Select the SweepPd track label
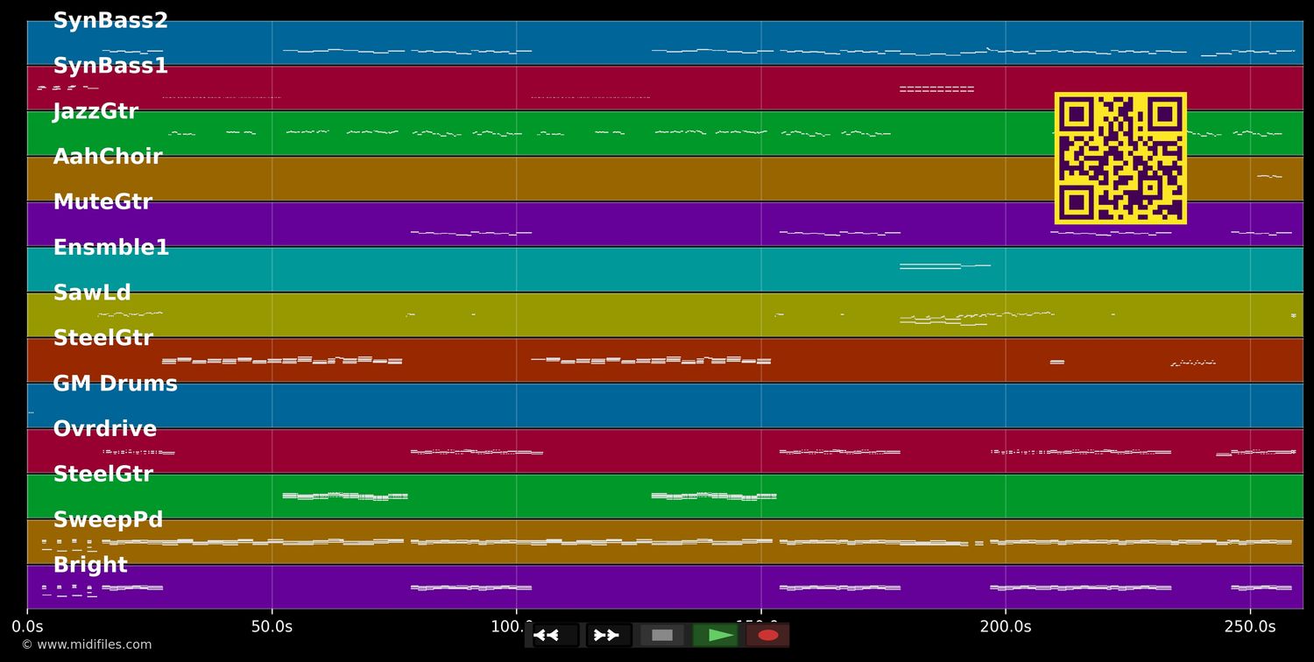Screen dimensions: 1314x662 108,520
